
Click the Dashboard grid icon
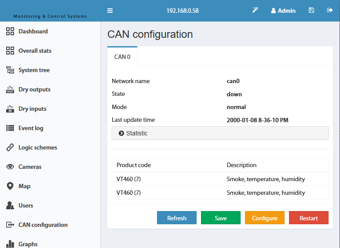click(x=10, y=31)
